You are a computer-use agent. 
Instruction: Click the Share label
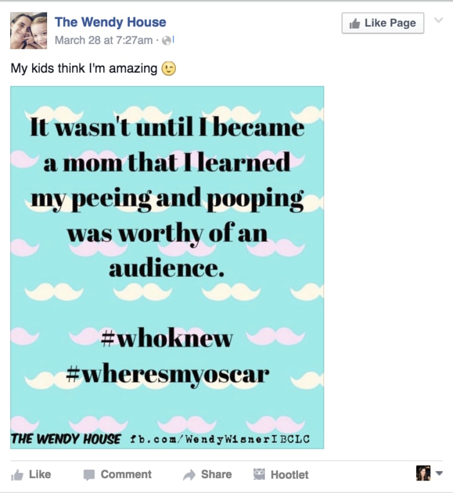pos(216,474)
